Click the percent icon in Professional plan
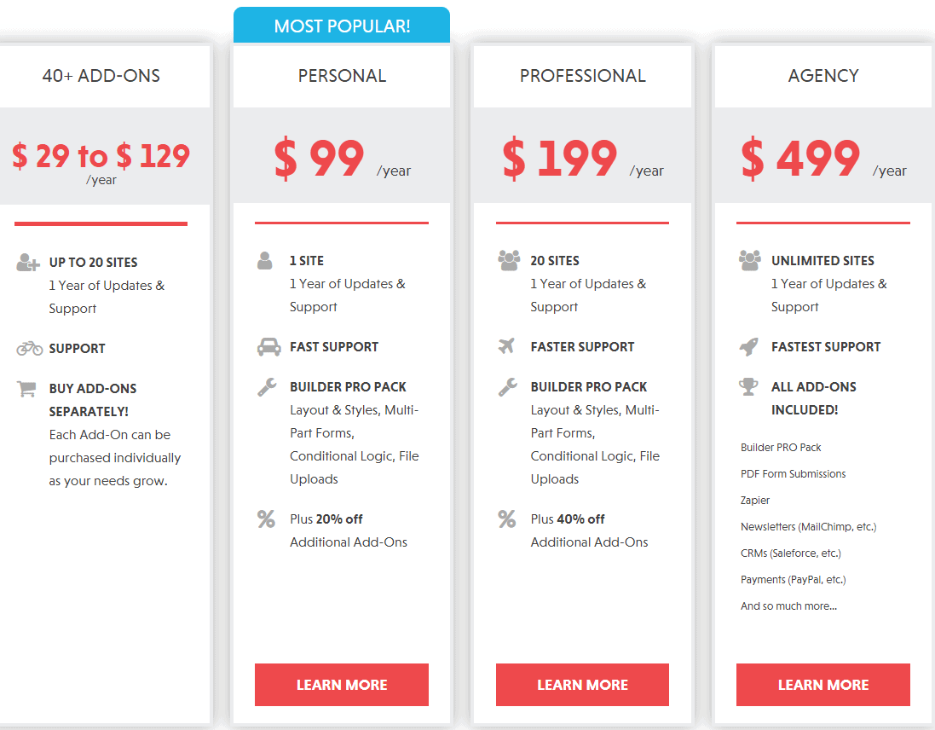Screen dimensions: 935x730 click(507, 519)
